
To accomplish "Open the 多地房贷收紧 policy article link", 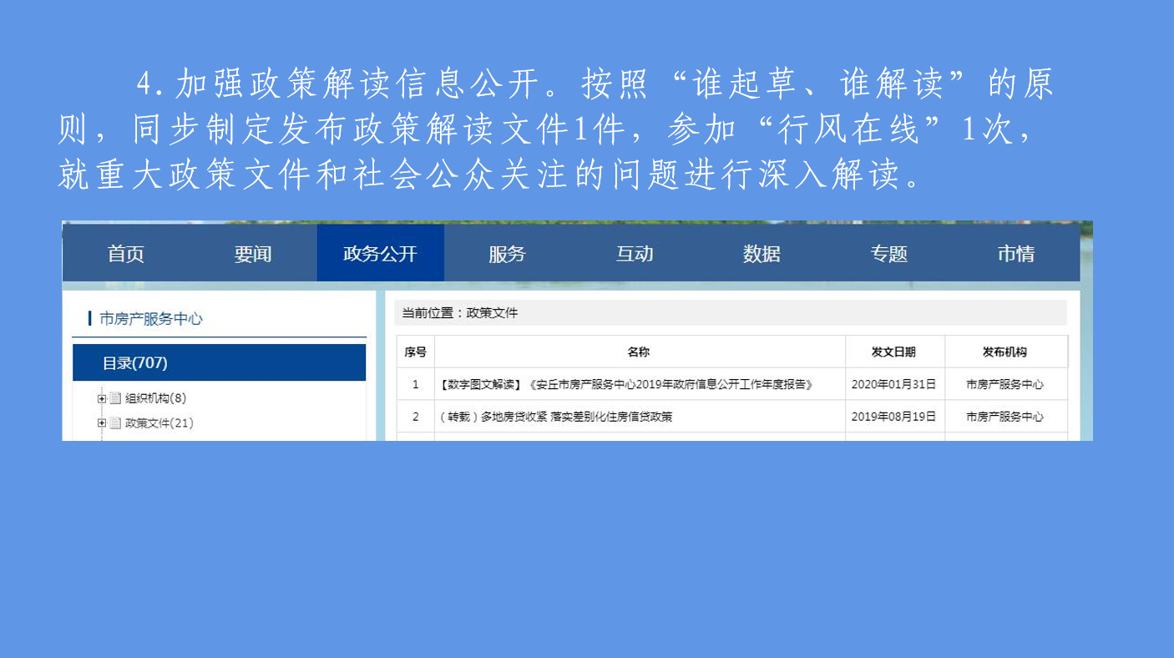I will [555, 416].
